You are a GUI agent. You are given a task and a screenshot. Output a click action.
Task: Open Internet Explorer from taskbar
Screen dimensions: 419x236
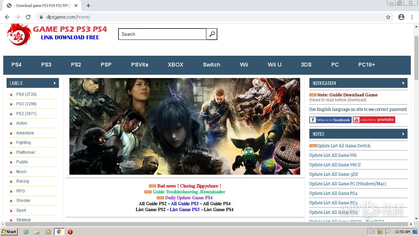[26, 232]
